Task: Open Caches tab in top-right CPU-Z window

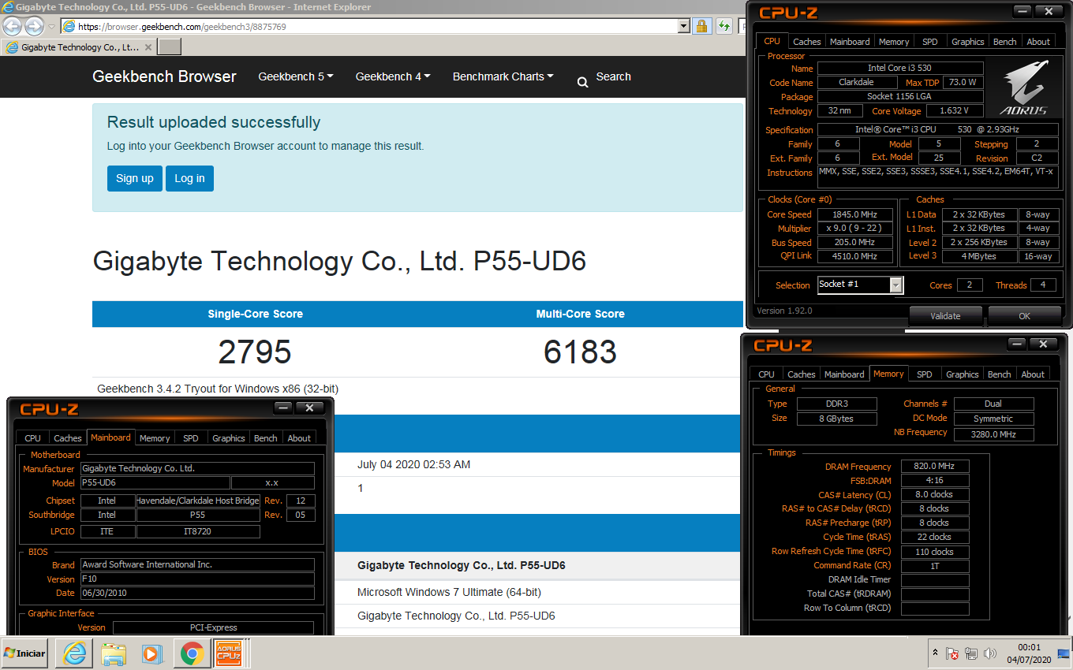Action: point(807,42)
